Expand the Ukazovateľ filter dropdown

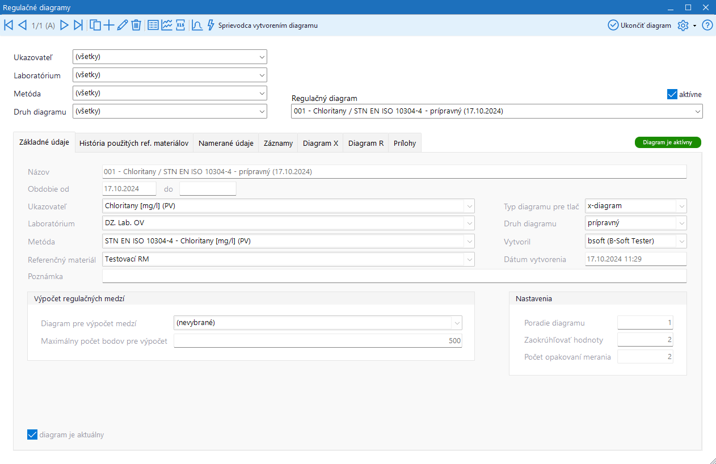pos(262,57)
